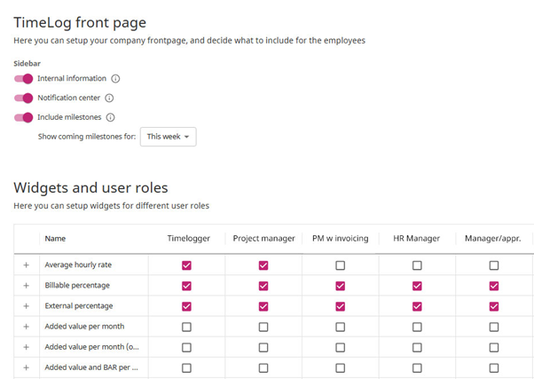Check Added value and BAR per for Timelogger
This screenshot has width=534, height=379.
[186, 367]
